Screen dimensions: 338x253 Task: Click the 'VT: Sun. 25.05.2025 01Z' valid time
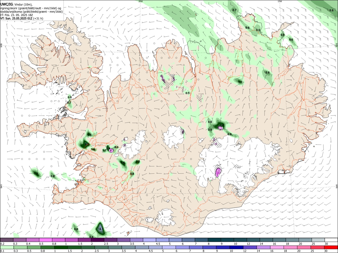click(16, 18)
